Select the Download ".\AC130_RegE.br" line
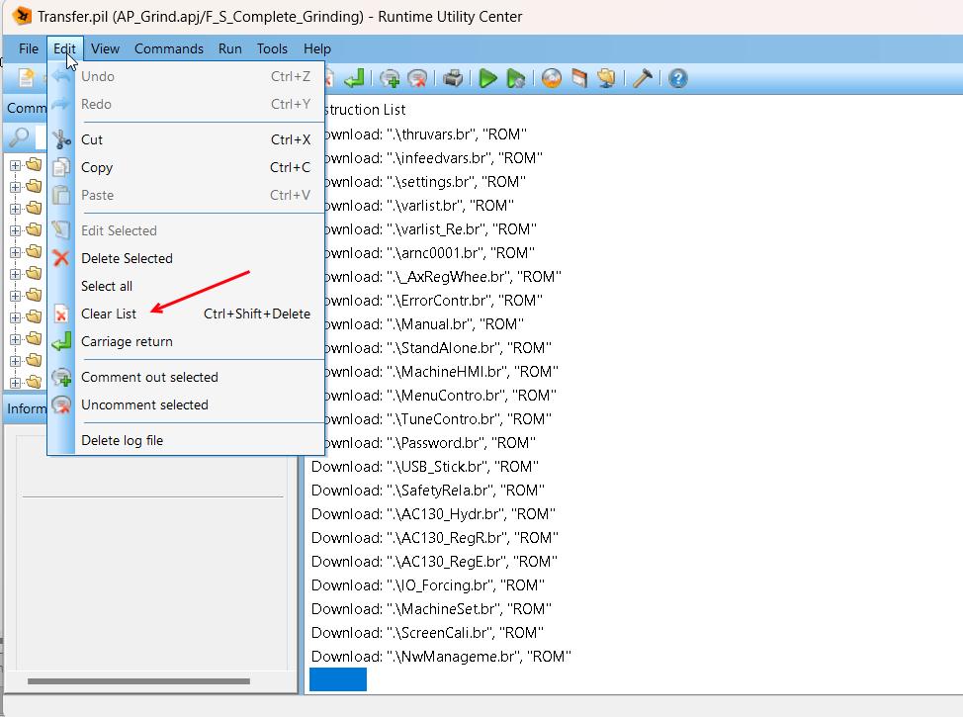The height and width of the screenshot is (717, 963). point(434,562)
